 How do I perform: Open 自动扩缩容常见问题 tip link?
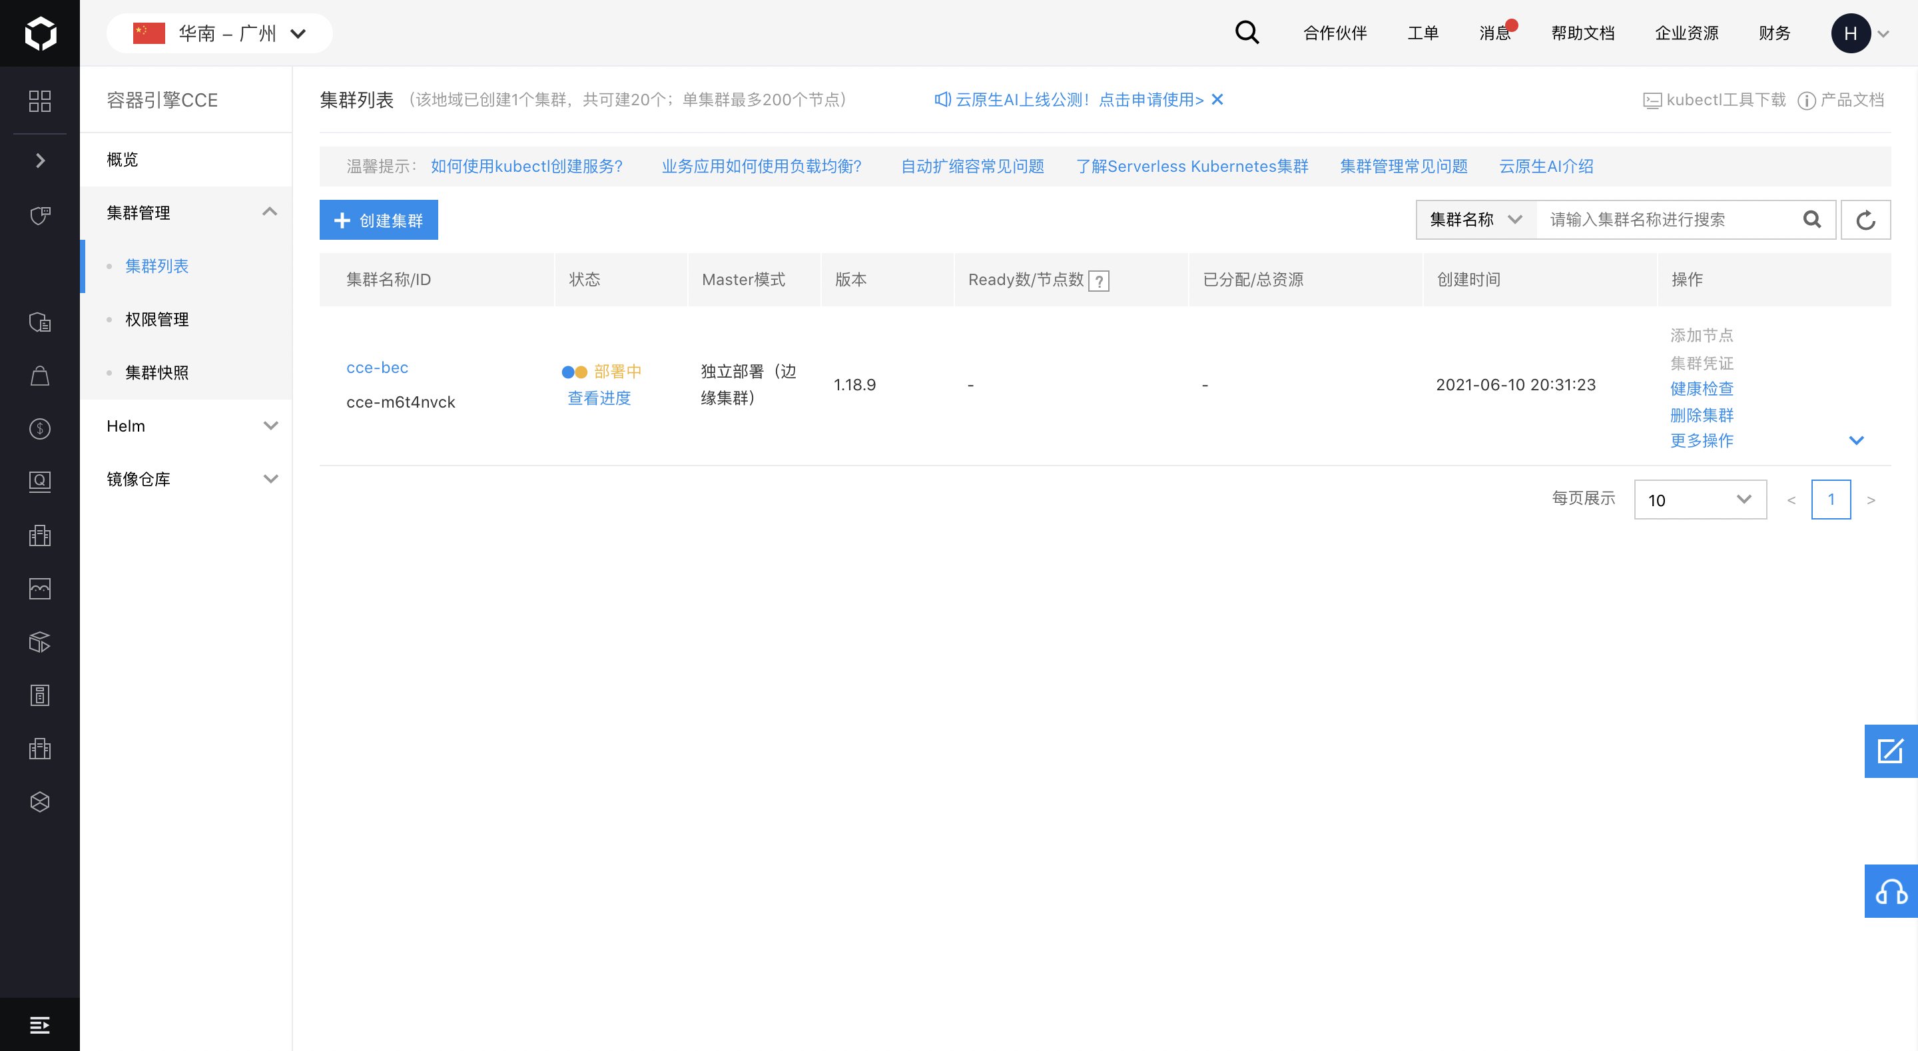(x=972, y=165)
